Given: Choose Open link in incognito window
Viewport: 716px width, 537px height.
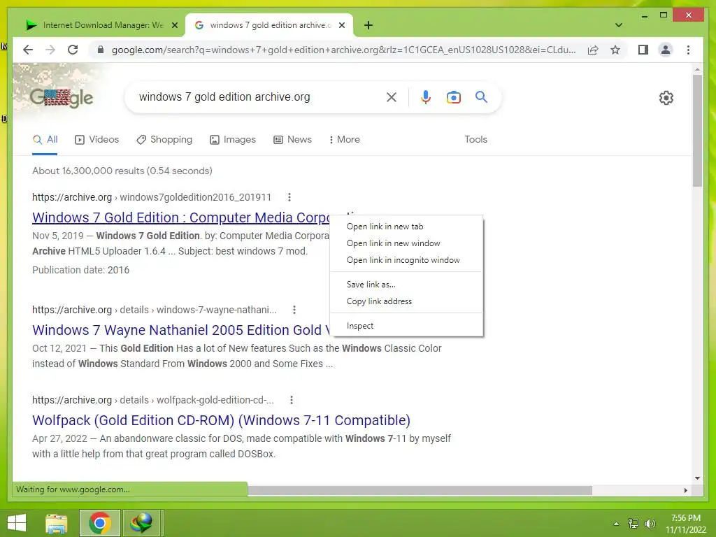Looking at the screenshot, I should 406,260.
